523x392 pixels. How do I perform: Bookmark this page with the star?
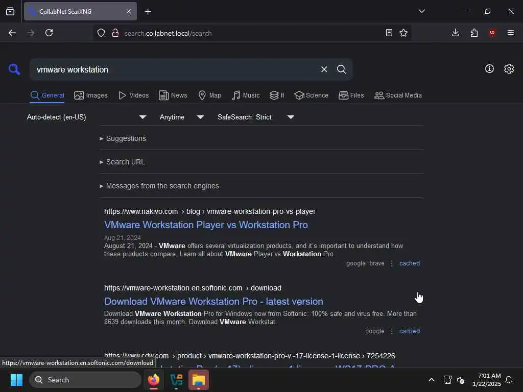[403, 33]
